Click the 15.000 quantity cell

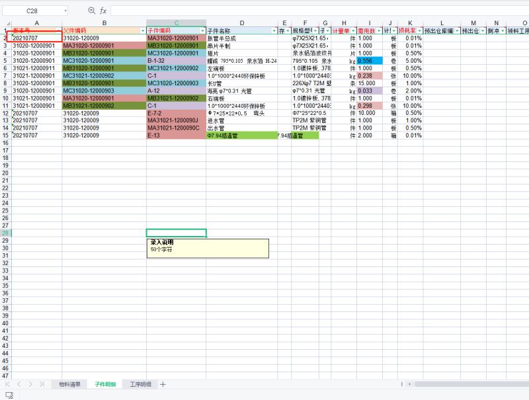pyautogui.click(x=370, y=83)
